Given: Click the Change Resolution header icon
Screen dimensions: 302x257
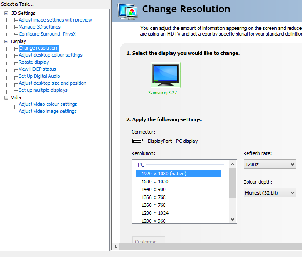Looking at the screenshot, I should (x=128, y=11).
